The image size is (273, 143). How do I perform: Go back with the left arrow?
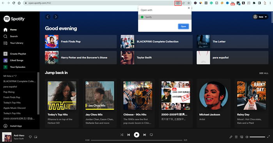48,17
